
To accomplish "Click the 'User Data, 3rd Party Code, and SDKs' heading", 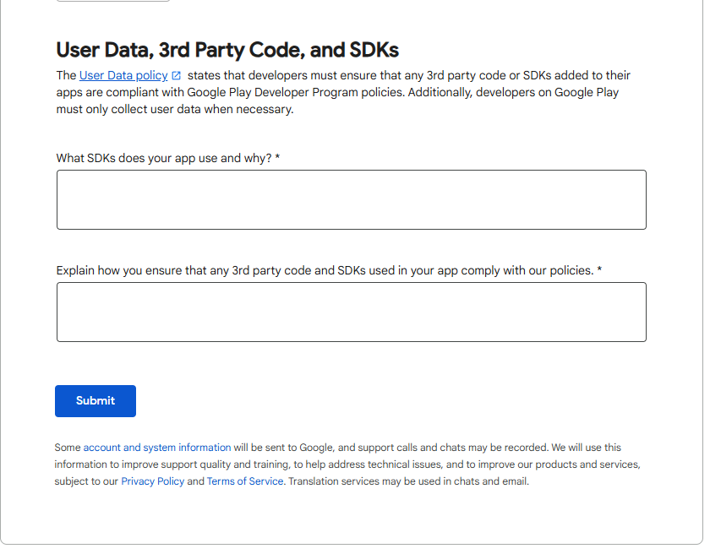I will [227, 49].
